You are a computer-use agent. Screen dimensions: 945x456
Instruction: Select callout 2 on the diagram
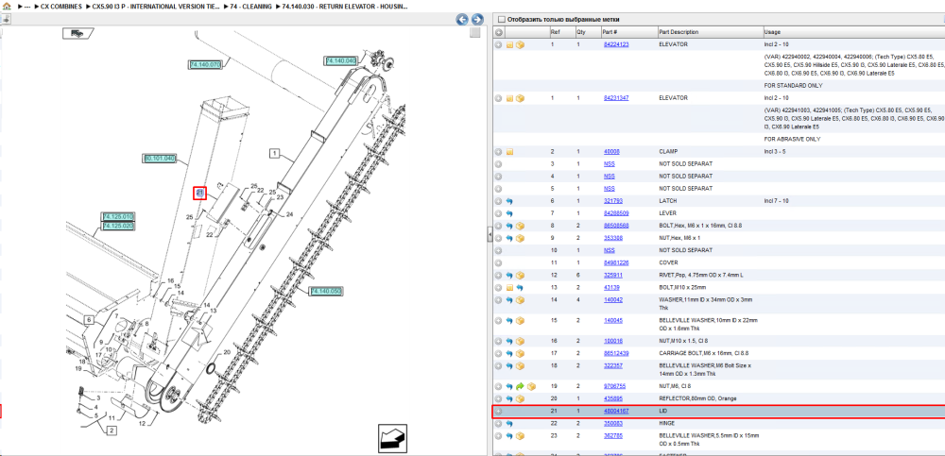(x=112, y=431)
